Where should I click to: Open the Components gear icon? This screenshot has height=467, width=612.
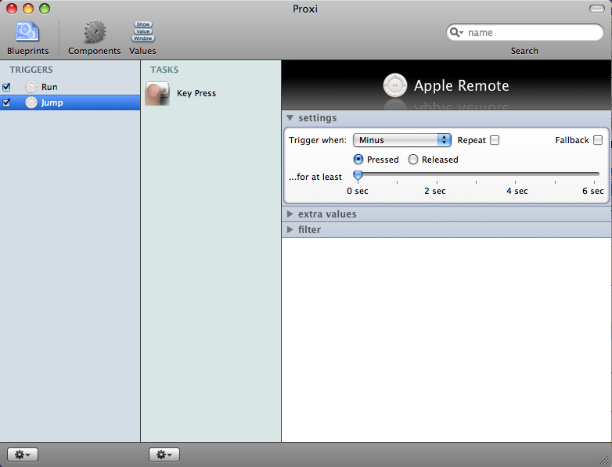pyautogui.click(x=95, y=32)
